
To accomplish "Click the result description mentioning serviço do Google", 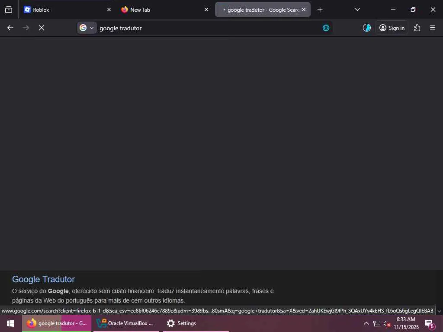I will coord(143,296).
